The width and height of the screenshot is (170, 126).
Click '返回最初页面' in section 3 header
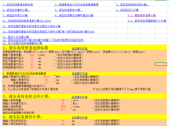[80, 97]
